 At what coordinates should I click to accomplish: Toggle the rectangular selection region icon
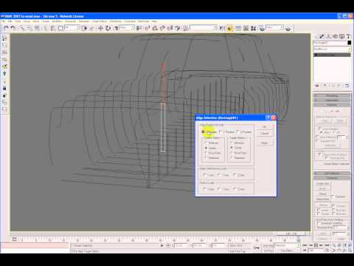pos(60,28)
